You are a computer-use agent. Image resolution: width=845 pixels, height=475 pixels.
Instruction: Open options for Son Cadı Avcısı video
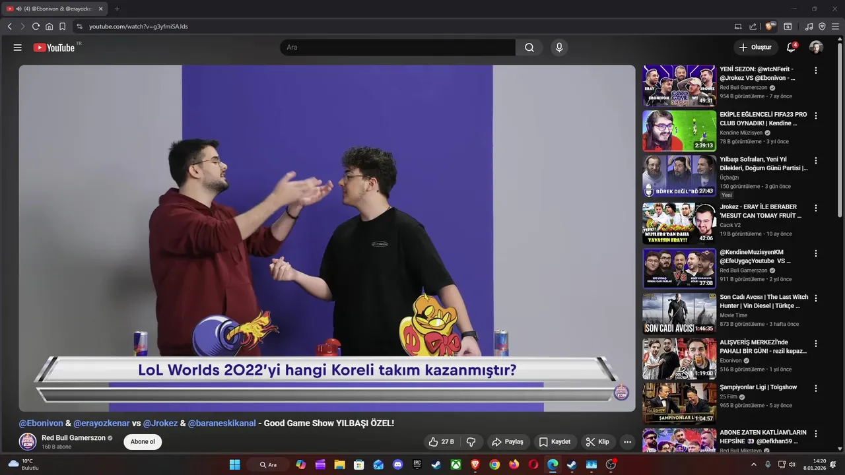tap(816, 298)
